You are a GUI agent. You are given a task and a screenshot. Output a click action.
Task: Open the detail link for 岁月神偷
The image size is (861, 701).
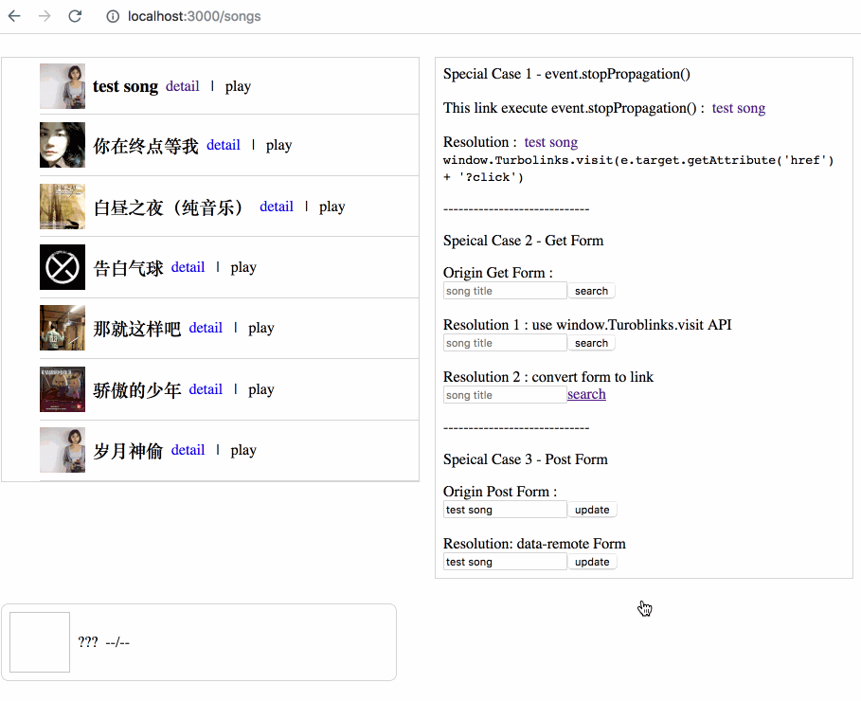click(x=188, y=450)
